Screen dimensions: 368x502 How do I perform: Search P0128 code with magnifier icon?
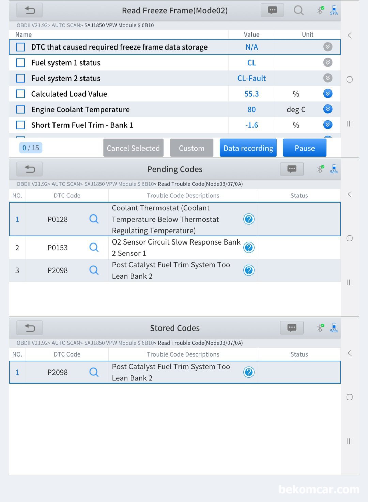pos(94,219)
